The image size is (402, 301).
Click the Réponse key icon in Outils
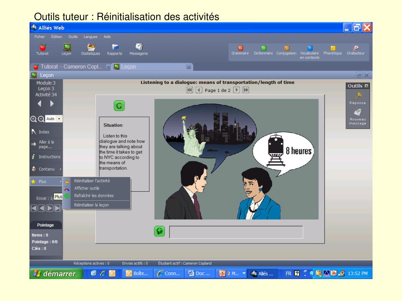(358, 98)
